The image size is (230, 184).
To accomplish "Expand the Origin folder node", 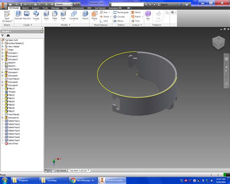I will (2, 50).
